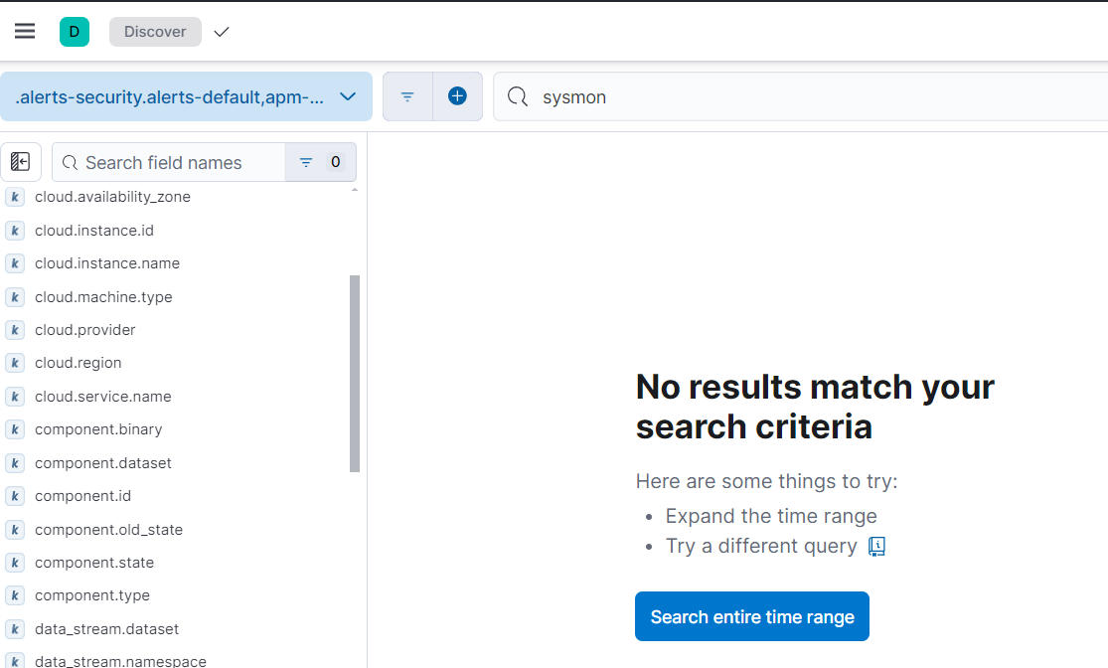Select the data_stream.dataset field
Viewport: 1108px width, 668px height.
106,629
